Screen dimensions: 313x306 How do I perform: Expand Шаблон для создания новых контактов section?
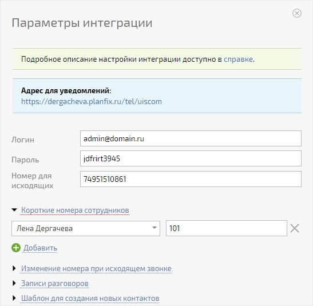coord(90,299)
